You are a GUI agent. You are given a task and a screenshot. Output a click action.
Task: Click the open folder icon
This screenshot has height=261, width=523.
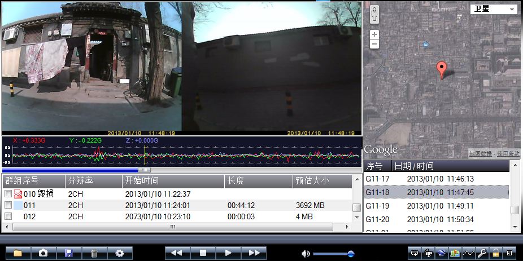pos(18,253)
